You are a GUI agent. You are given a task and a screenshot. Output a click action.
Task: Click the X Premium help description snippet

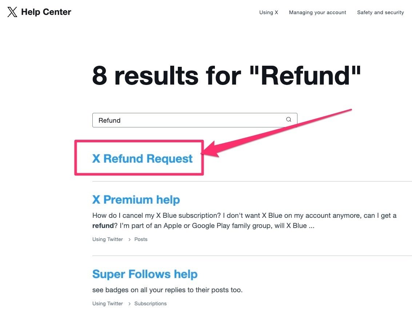(x=244, y=216)
